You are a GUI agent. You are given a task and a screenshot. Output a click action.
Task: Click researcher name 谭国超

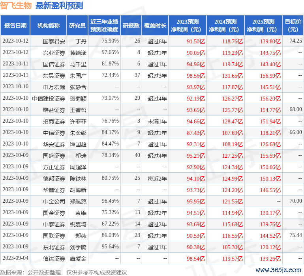pyautogui.click(x=78, y=144)
